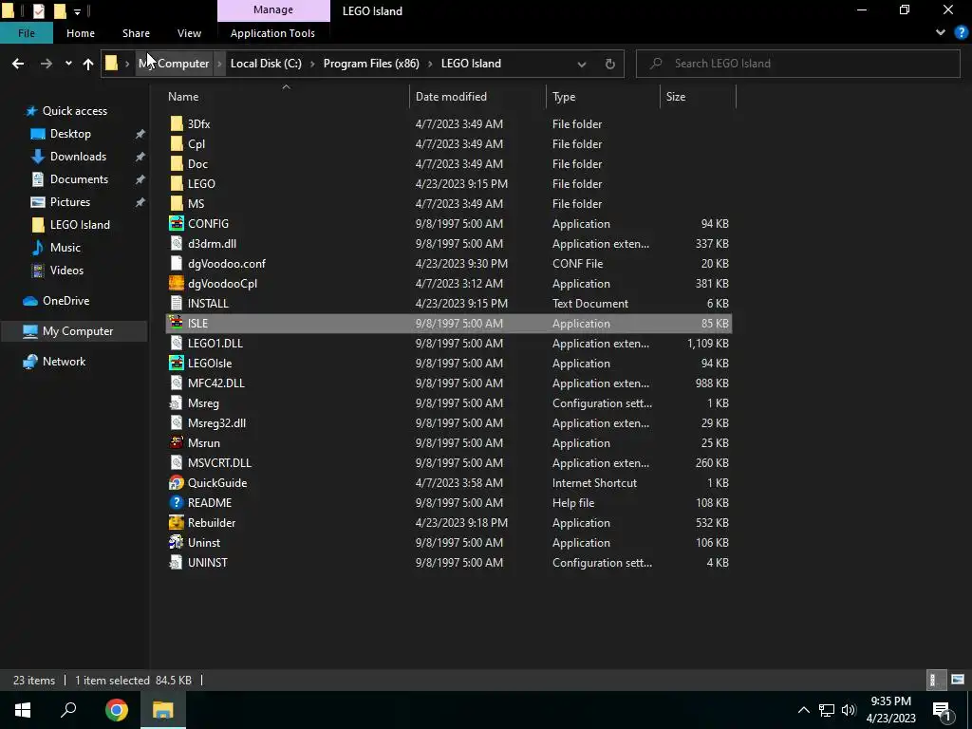Screen dimensions: 972x729
Task: Open Desktop in Quick access
Action: click(x=70, y=134)
